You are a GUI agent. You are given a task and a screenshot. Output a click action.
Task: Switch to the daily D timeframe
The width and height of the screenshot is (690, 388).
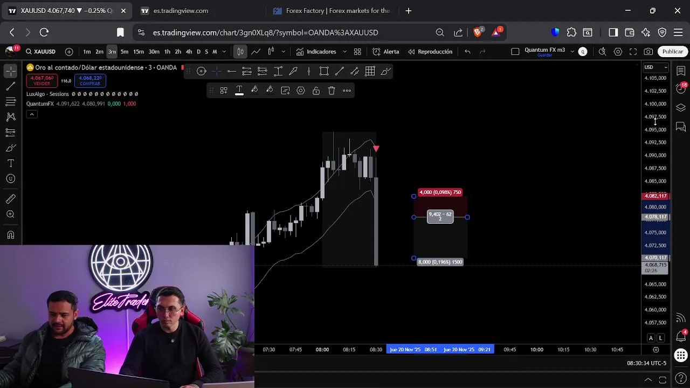[198, 52]
